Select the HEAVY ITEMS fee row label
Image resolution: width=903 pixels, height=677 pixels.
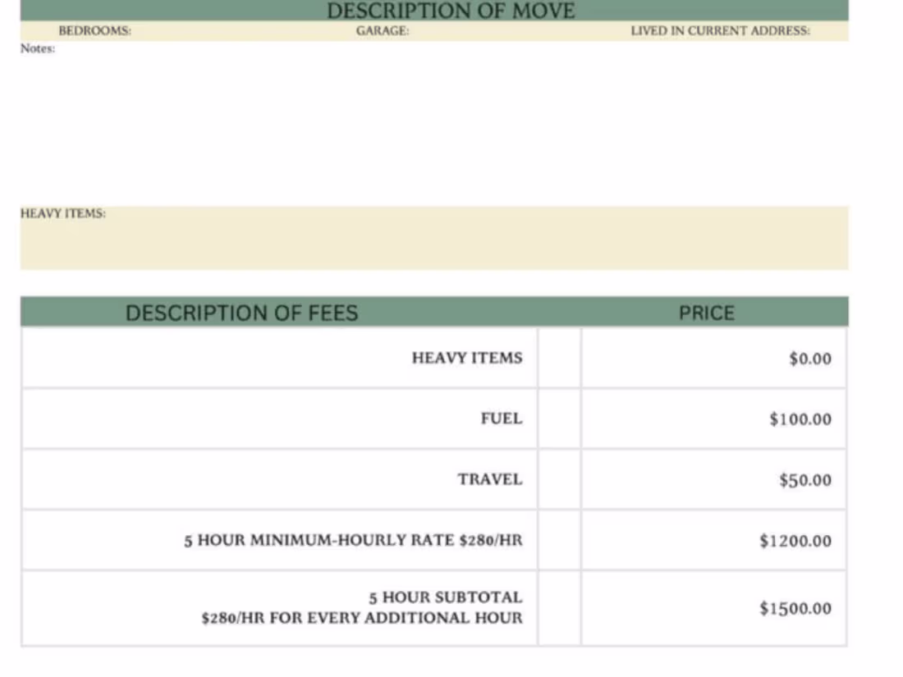click(x=467, y=358)
